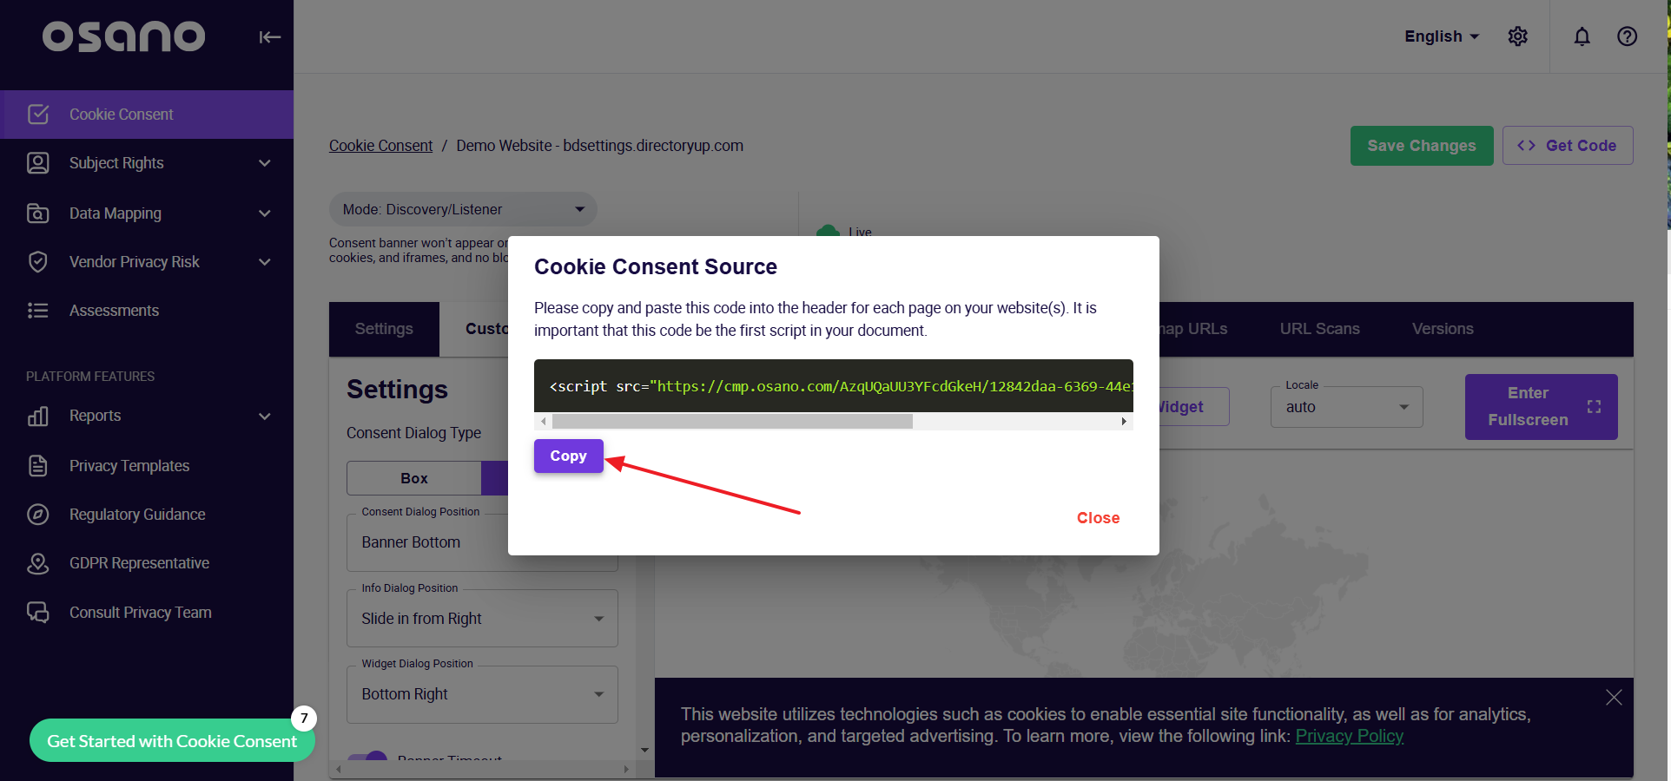
Task: Expand the Subject Rights menu chevron
Action: tap(265, 163)
